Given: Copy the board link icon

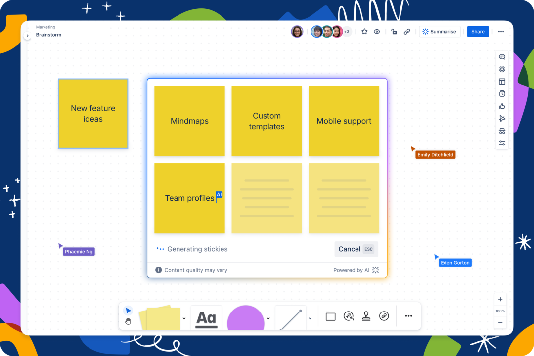Looking at the screenshot, I should 407,31.
